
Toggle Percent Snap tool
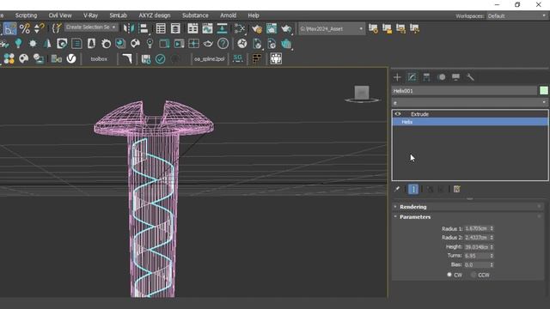point(25,28)
